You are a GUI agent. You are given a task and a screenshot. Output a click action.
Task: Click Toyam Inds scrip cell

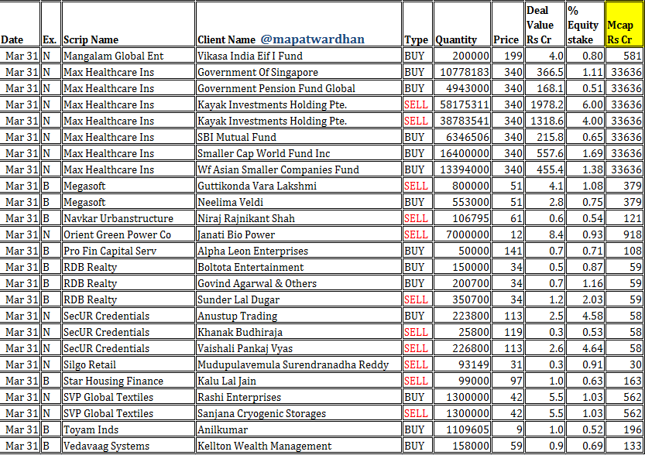pyautogui.click(x=128, y=429)
